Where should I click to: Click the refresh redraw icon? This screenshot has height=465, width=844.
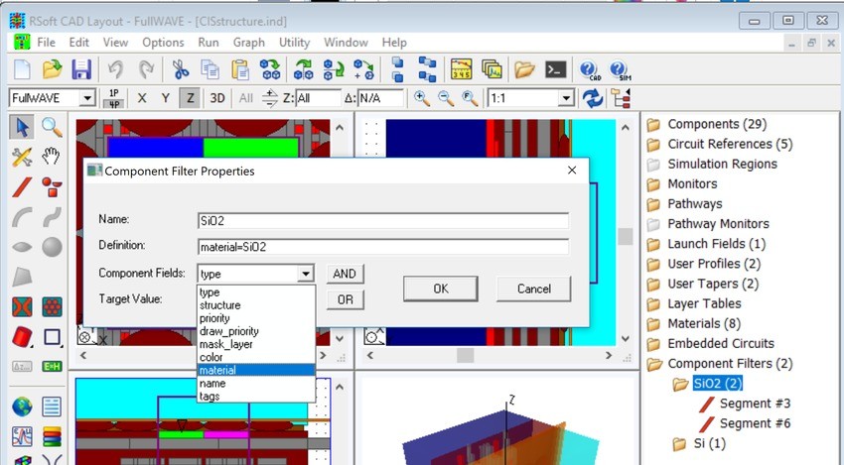[x=593, y=98]
